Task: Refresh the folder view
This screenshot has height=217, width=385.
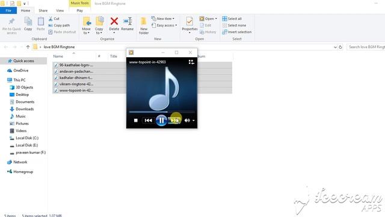Action: (x=340, y=47)
